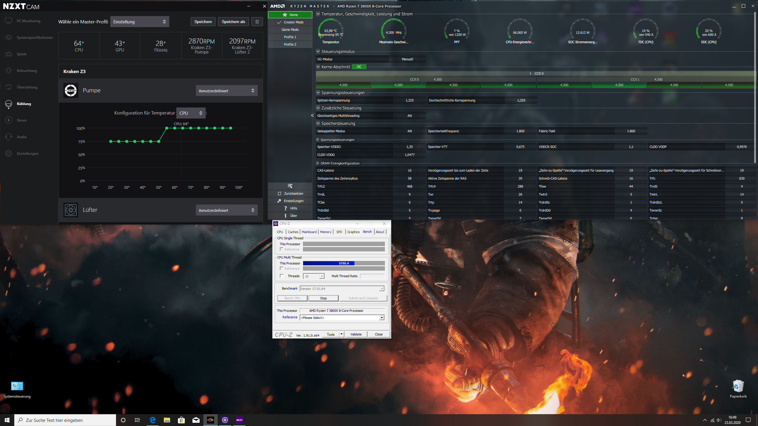Viewport: 758px width, 426px height.
Task: Enable the Threads checkbox in CPU-Z
Action: point(282,276)
